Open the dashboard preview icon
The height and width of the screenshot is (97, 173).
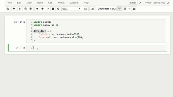(134, 9)
